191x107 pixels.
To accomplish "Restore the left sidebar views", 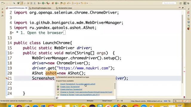I will [2, 9].
